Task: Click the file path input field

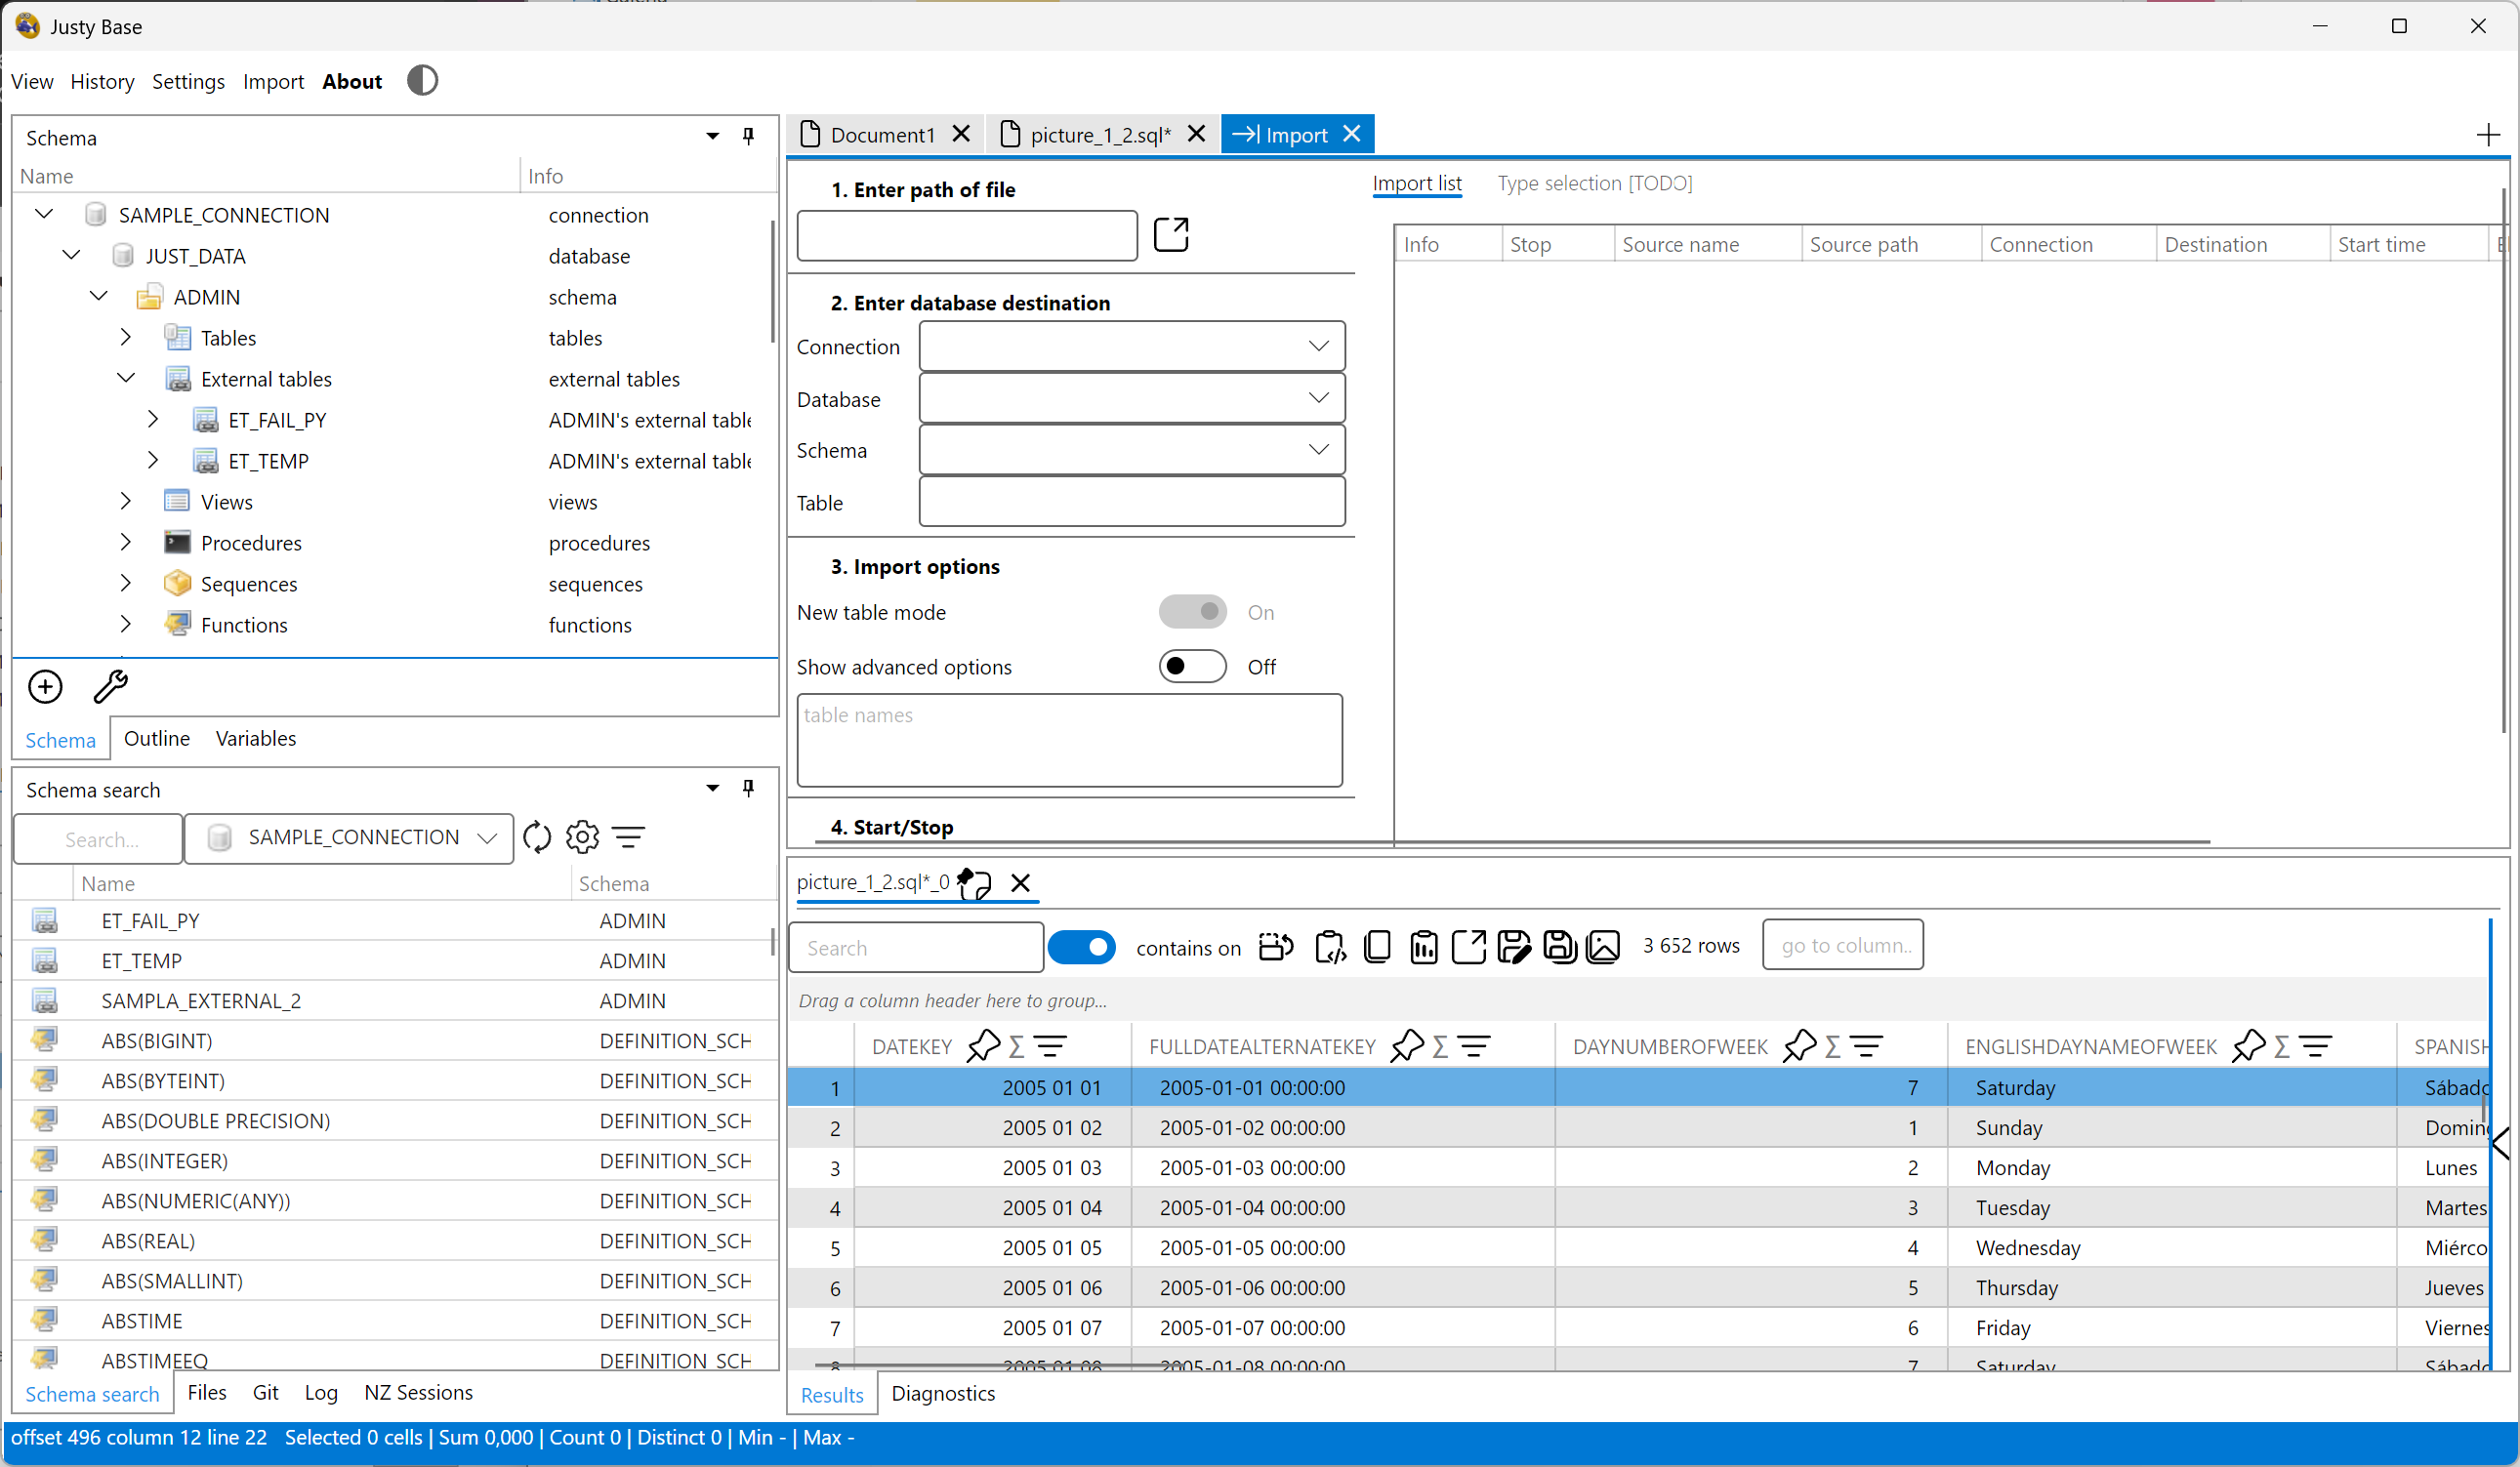Action: pyautogui.click(x=967, y=235)
